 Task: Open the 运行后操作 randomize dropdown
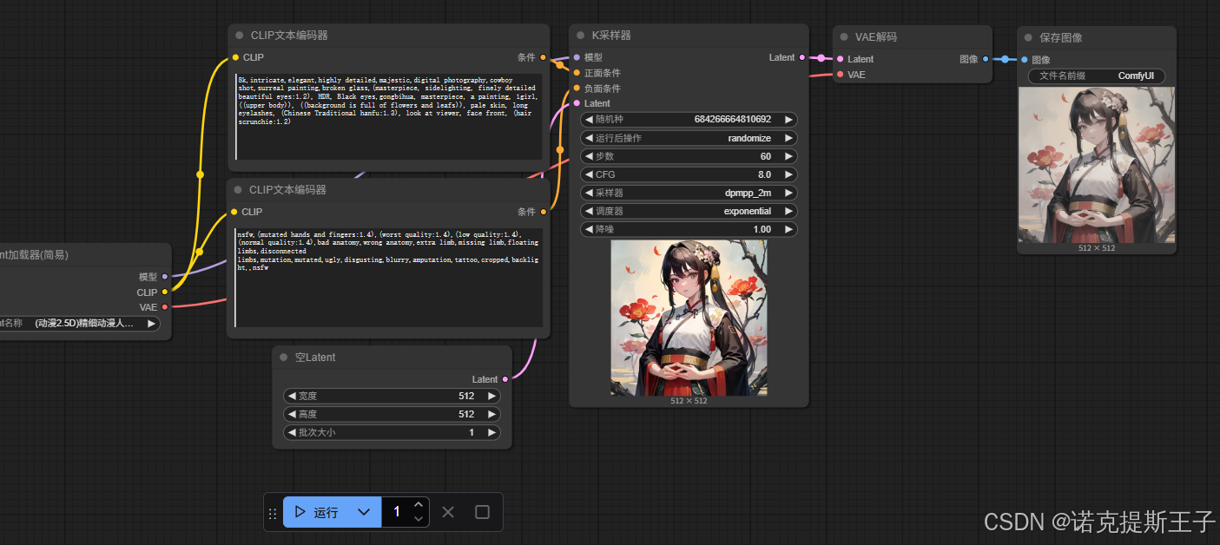689,138
